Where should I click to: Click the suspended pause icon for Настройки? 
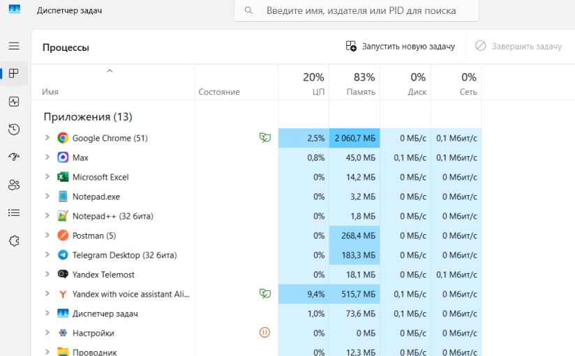(x=264, y=333)
